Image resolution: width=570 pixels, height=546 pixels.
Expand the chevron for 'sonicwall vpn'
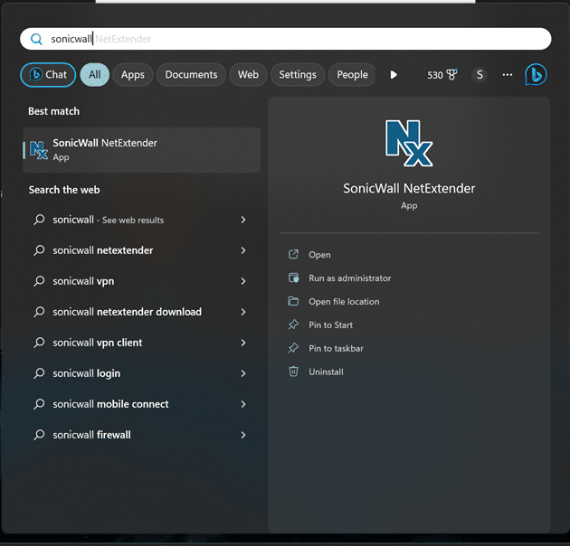(x=243, y=281)
